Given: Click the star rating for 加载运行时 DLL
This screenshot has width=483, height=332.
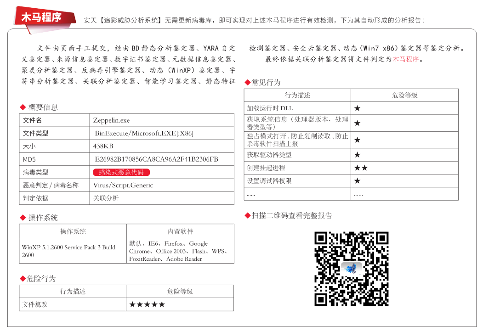Looking at the screenshot, I should tap(357, 108).
